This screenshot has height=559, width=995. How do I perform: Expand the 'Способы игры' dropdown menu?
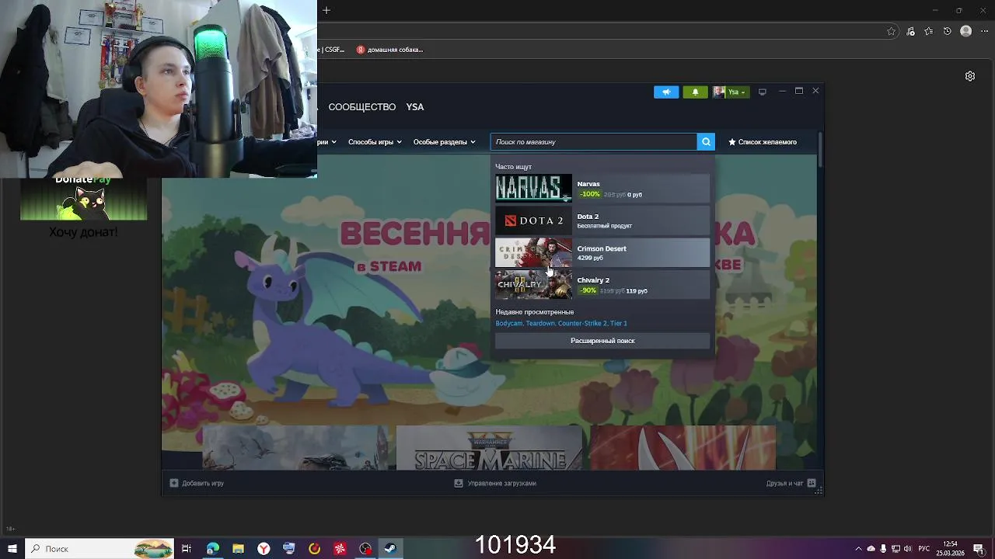[x=375, y=142]
